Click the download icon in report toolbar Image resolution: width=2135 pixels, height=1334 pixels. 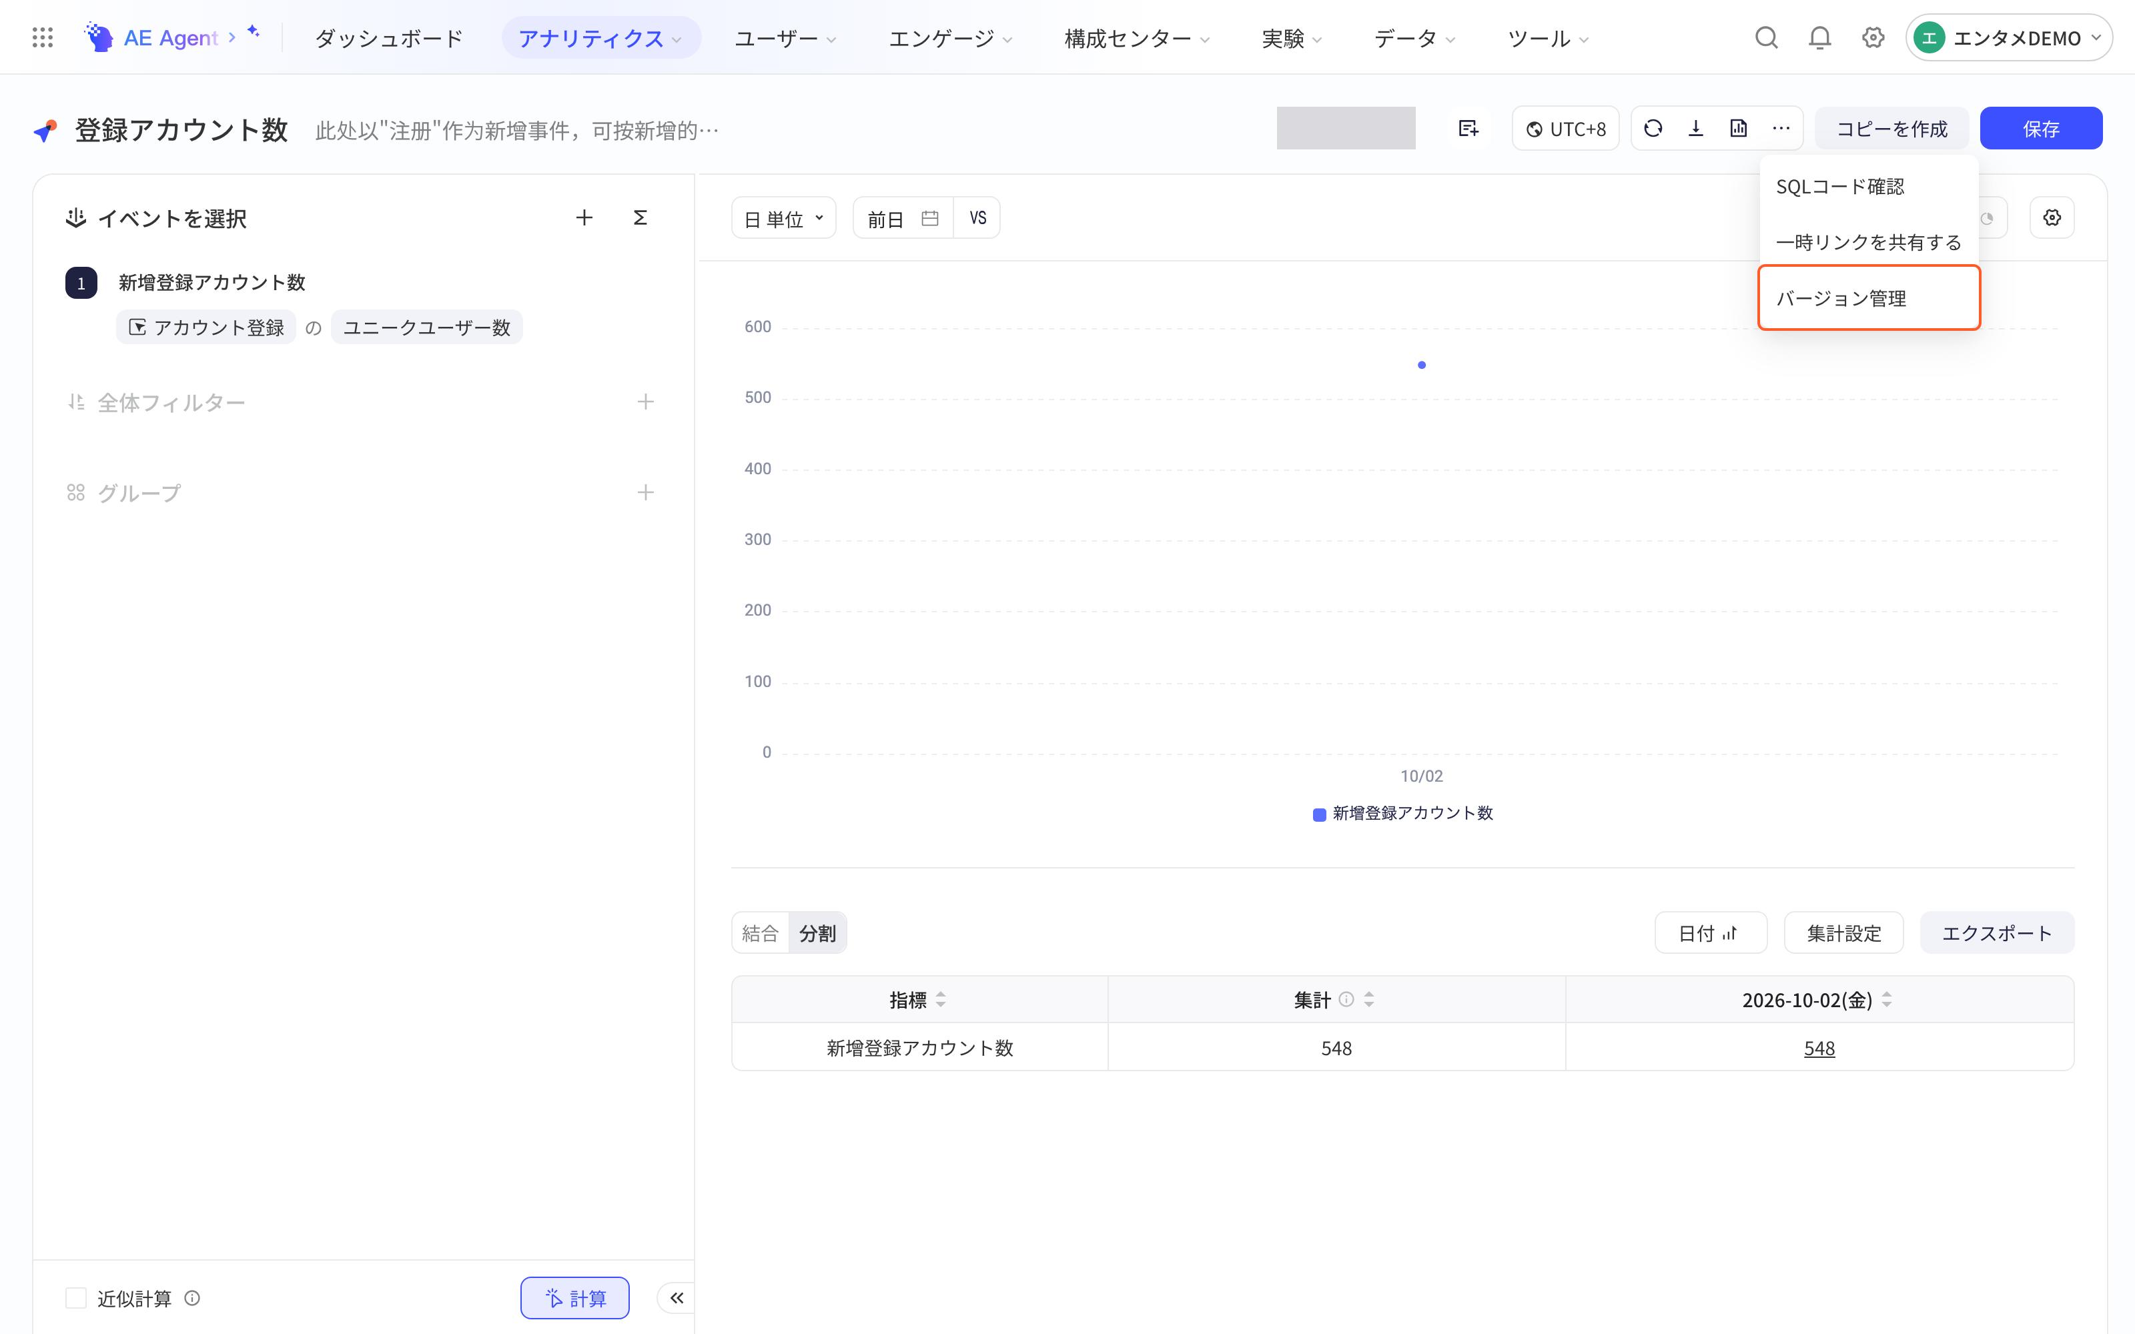[1695, 129]
